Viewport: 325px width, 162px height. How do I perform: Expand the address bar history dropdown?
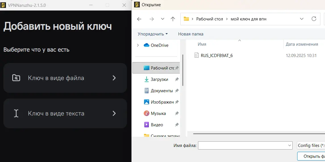click(x=302, y=19)
